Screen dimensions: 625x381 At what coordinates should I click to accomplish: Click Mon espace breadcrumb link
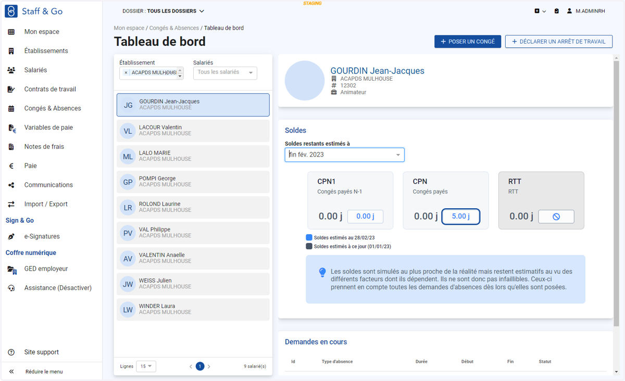click(129, 28)
